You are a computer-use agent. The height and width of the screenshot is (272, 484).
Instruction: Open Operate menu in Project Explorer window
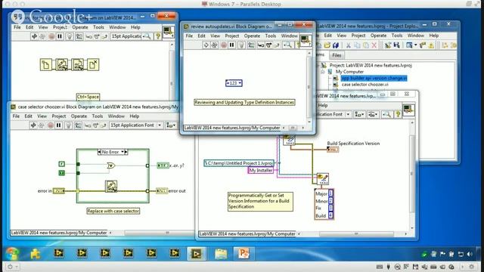point(378,36)
